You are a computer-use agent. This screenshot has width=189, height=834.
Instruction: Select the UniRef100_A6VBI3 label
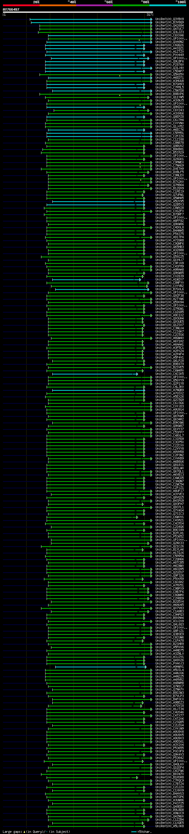click(x=170, y=475)
